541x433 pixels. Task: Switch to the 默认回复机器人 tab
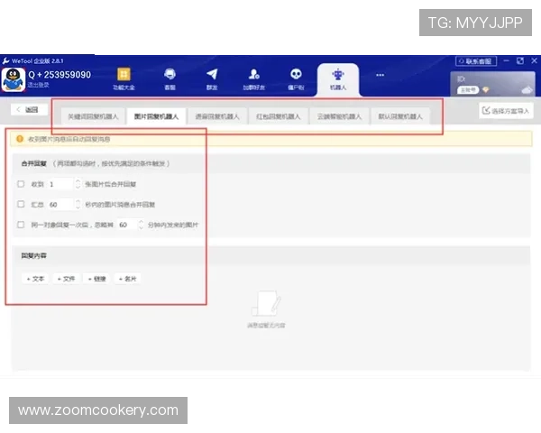tap(400, 116)
